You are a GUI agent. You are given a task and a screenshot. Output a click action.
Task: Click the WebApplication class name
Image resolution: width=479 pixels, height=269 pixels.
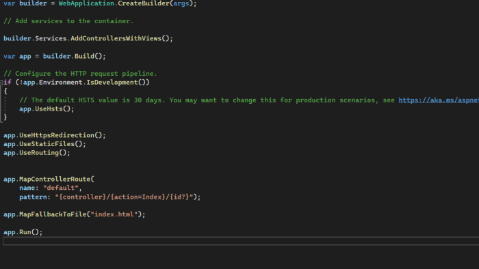pyautogui.click(x=86, y=3)
